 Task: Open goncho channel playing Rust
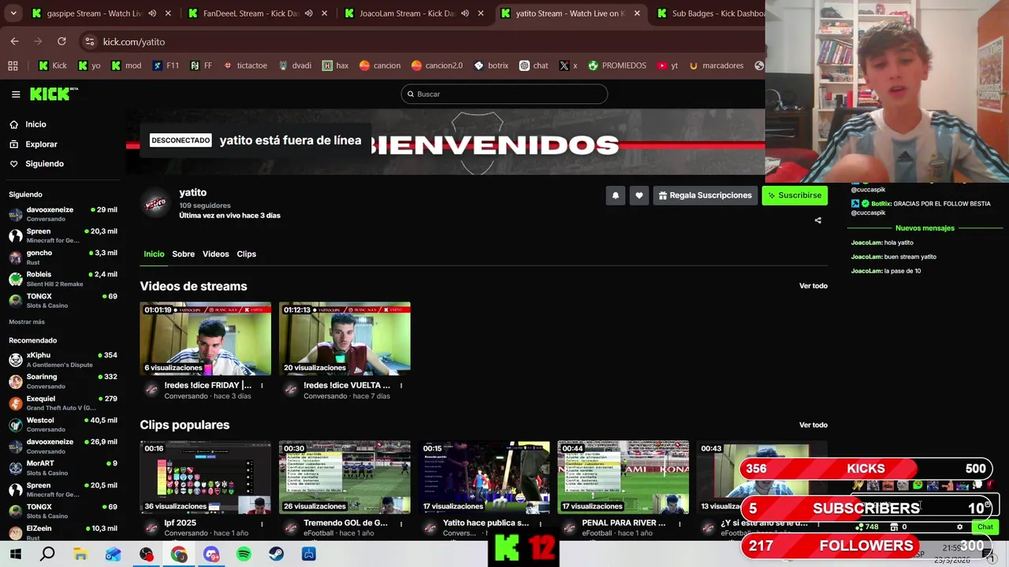coord(63,258)
